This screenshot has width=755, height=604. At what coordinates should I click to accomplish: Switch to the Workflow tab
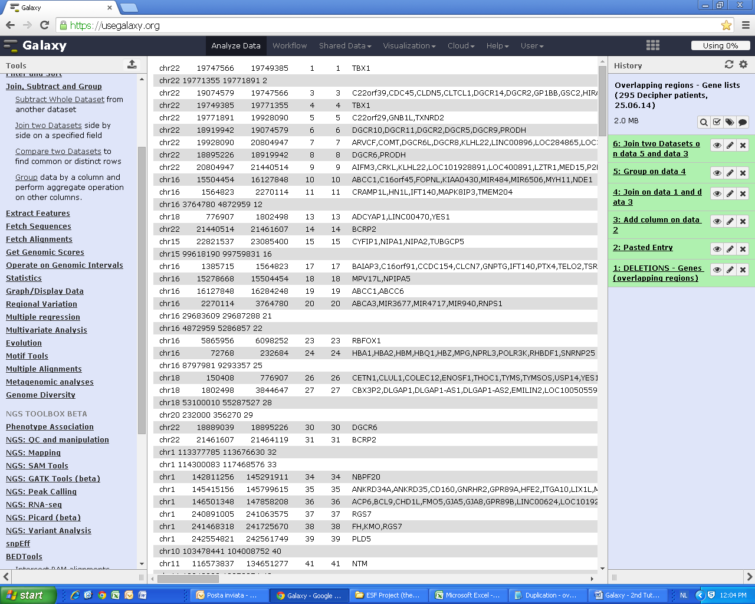290,45
